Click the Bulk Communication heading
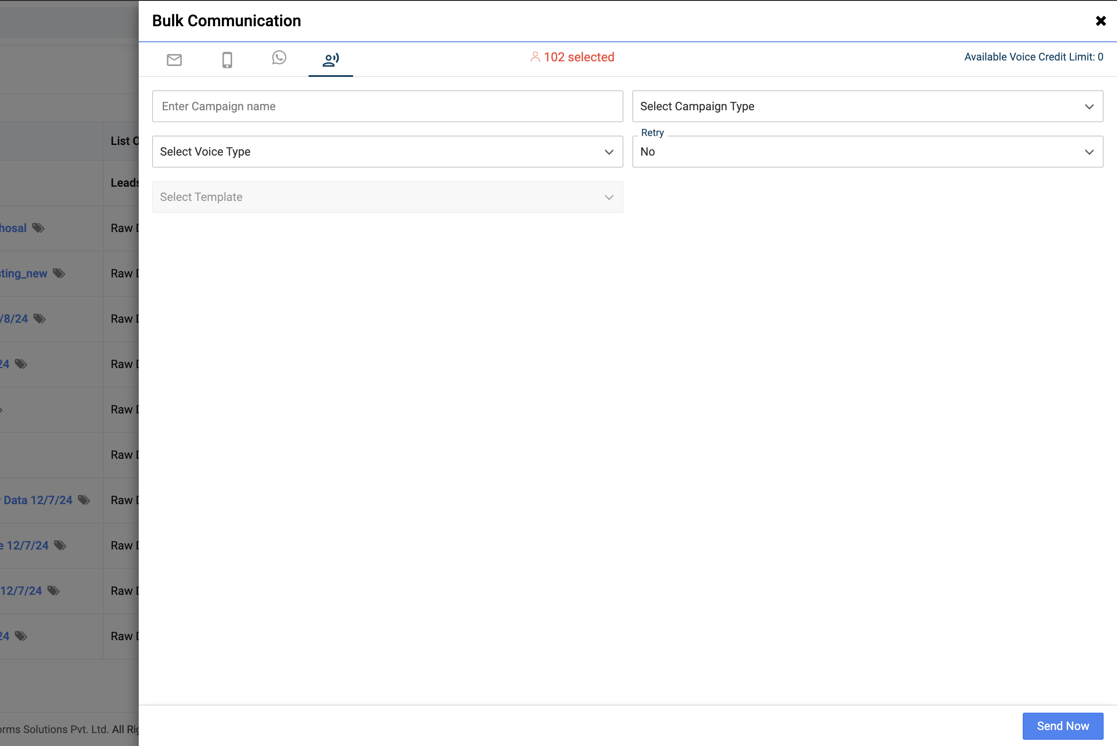 pyautogui.click(x=226, y=21)
